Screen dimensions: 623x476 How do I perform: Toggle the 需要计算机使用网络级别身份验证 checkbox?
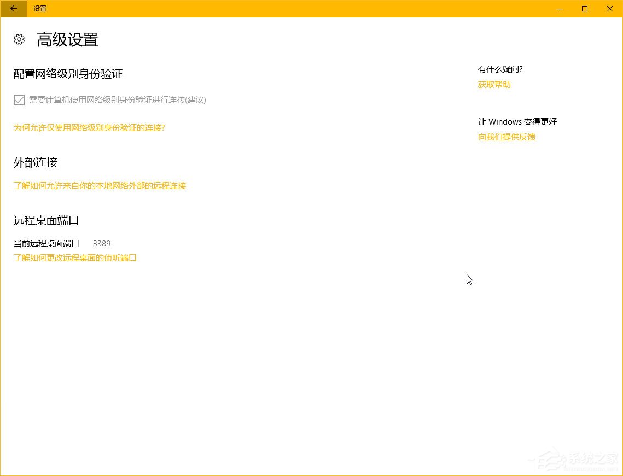pyautogui.click(x=19, y=100)
